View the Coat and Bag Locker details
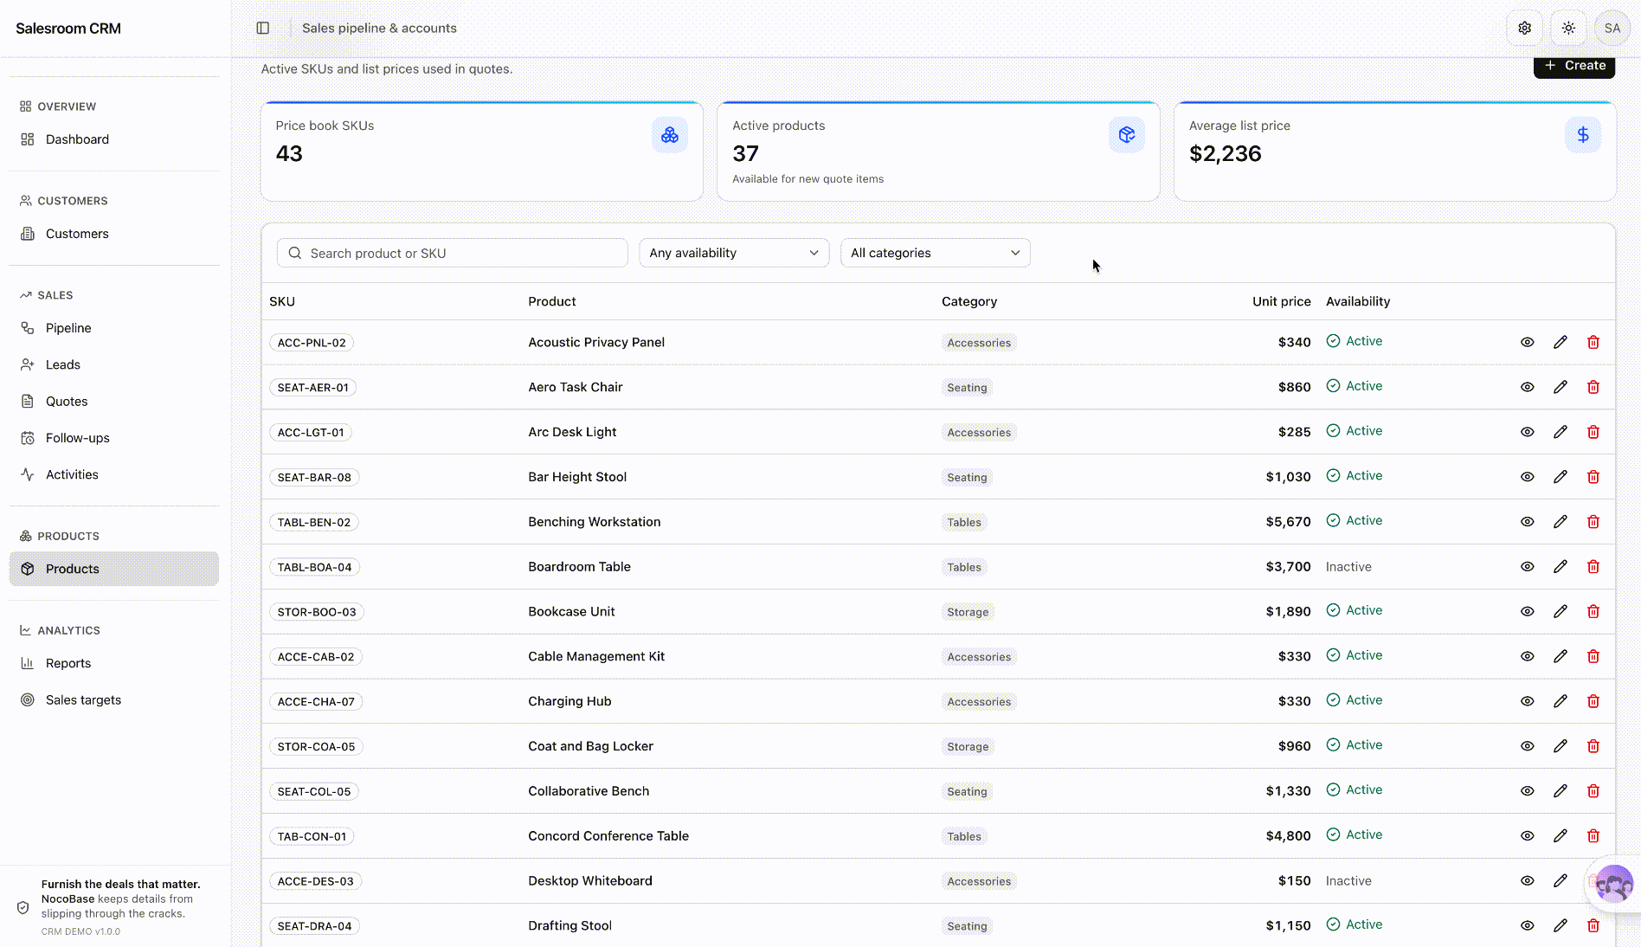1641x947 pixels. 1528,746
